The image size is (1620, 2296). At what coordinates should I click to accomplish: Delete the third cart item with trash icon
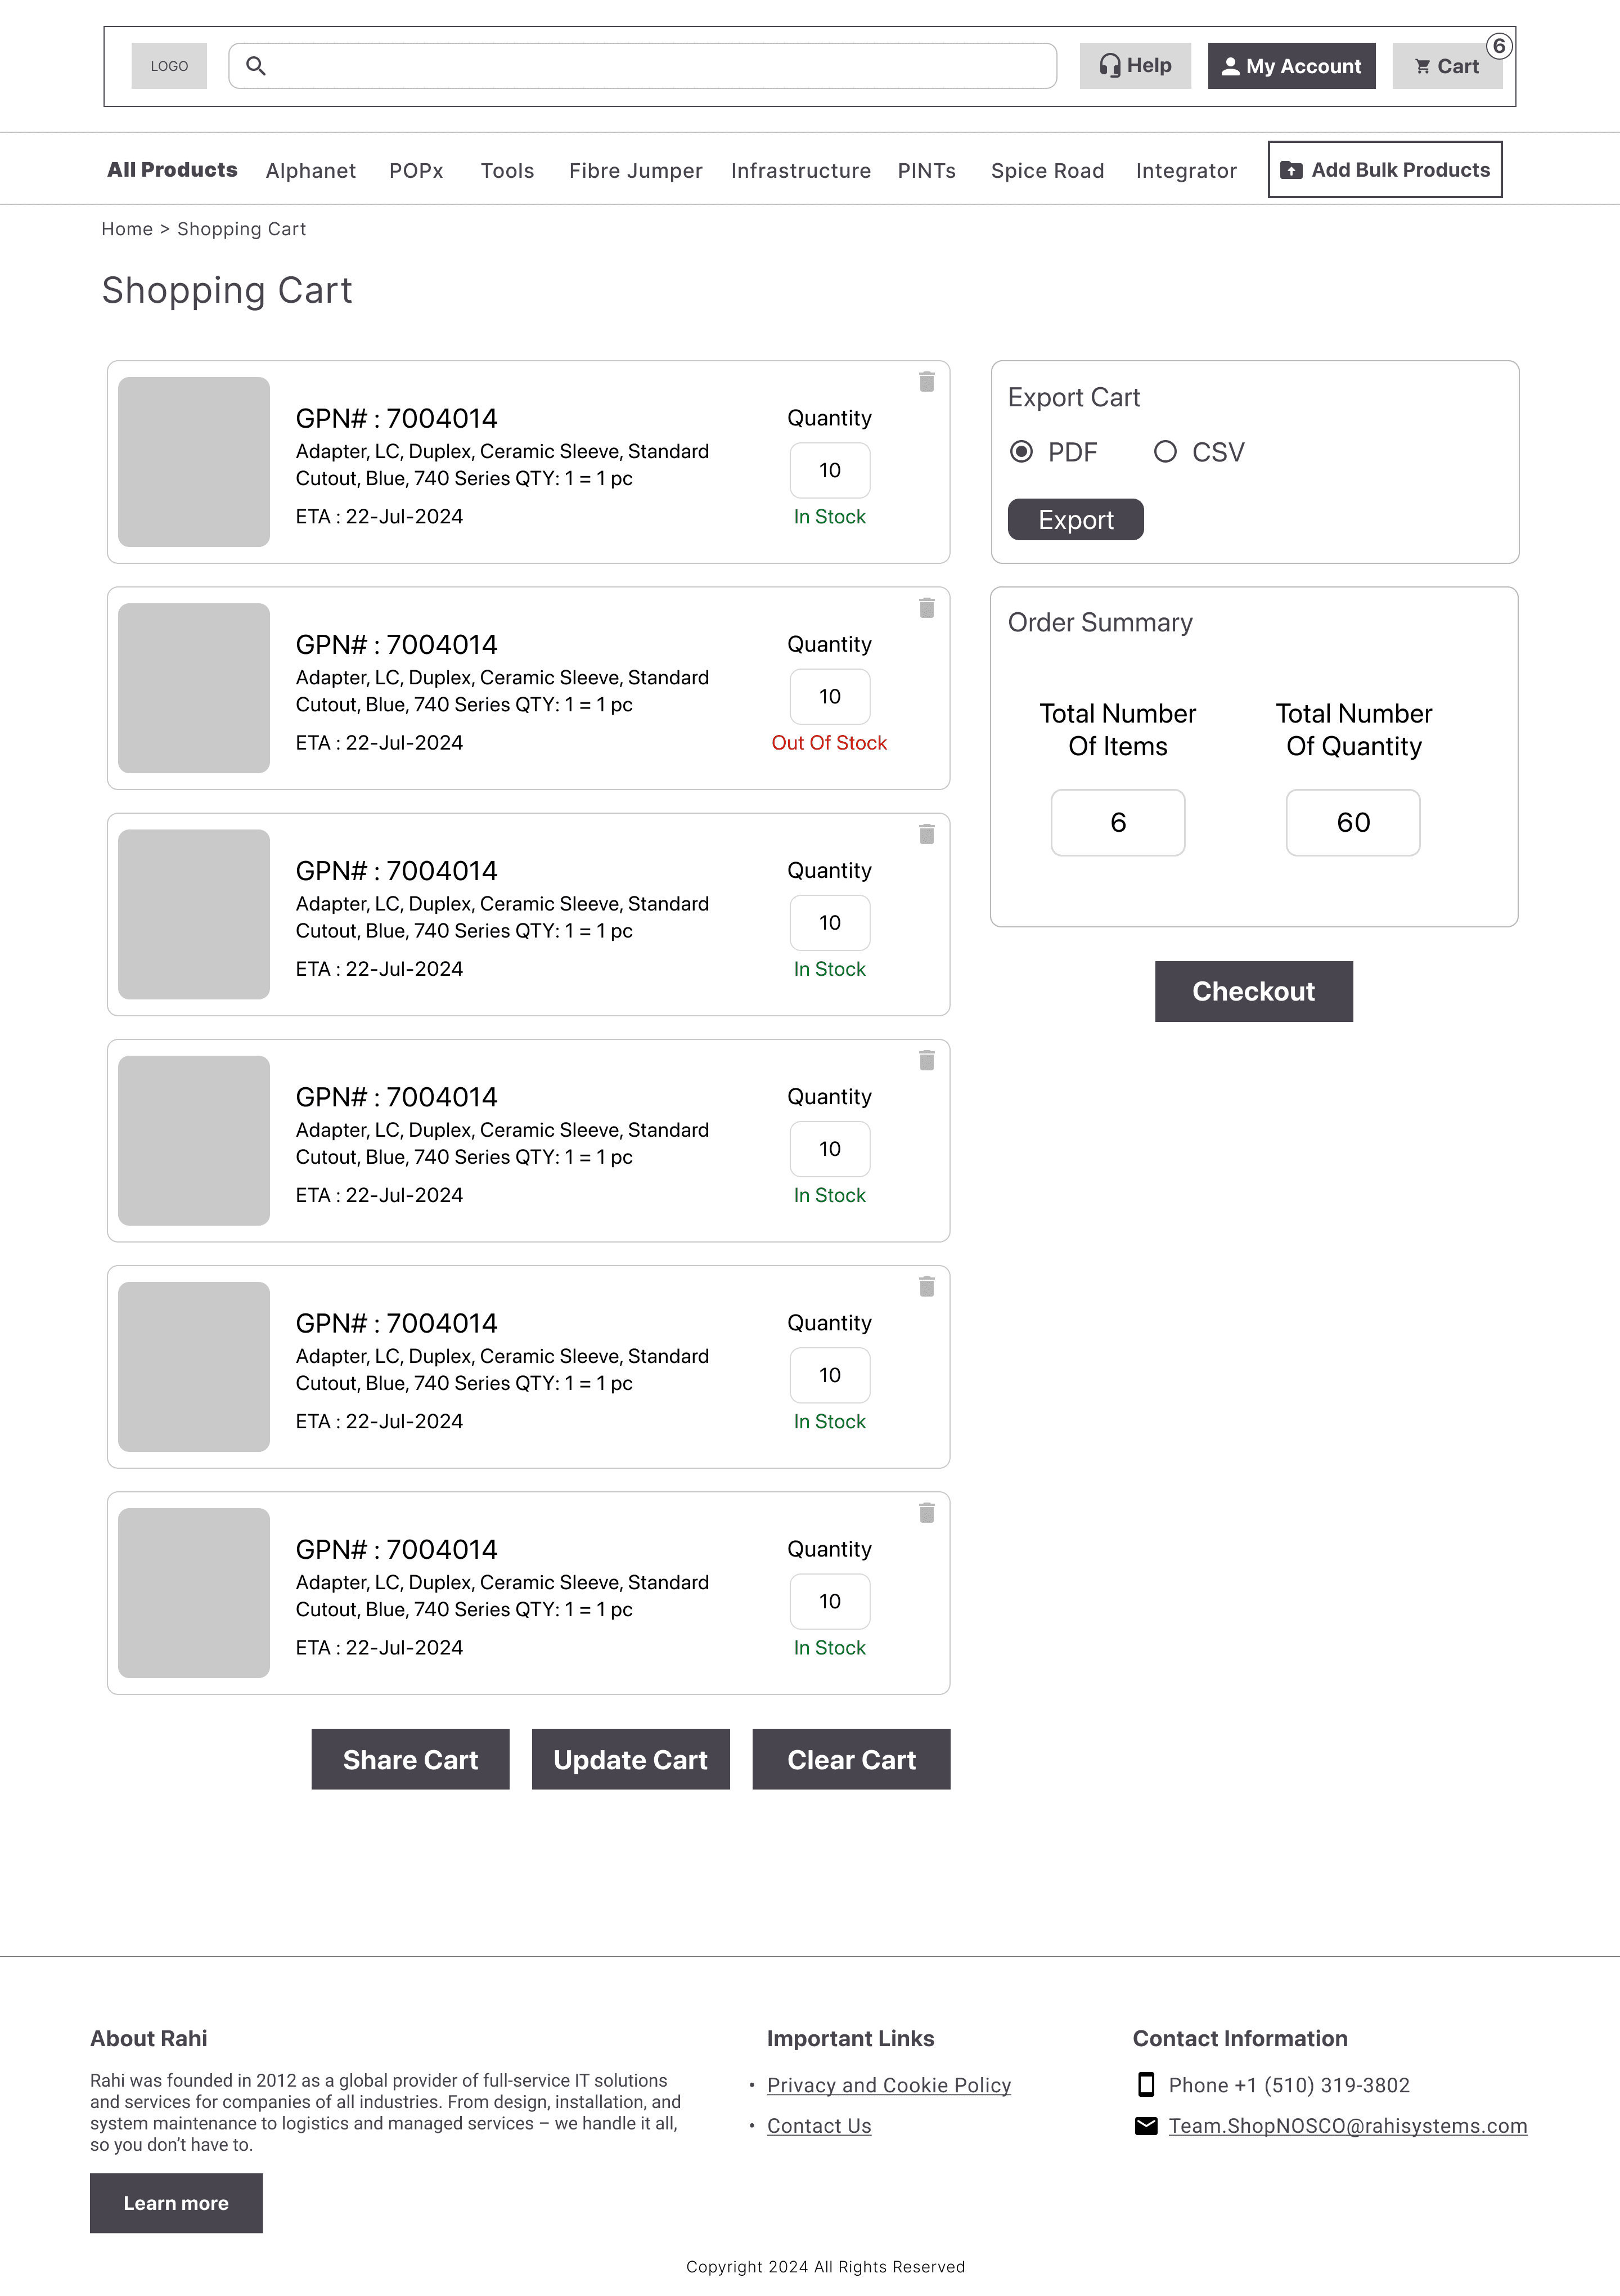coord(926,834)
